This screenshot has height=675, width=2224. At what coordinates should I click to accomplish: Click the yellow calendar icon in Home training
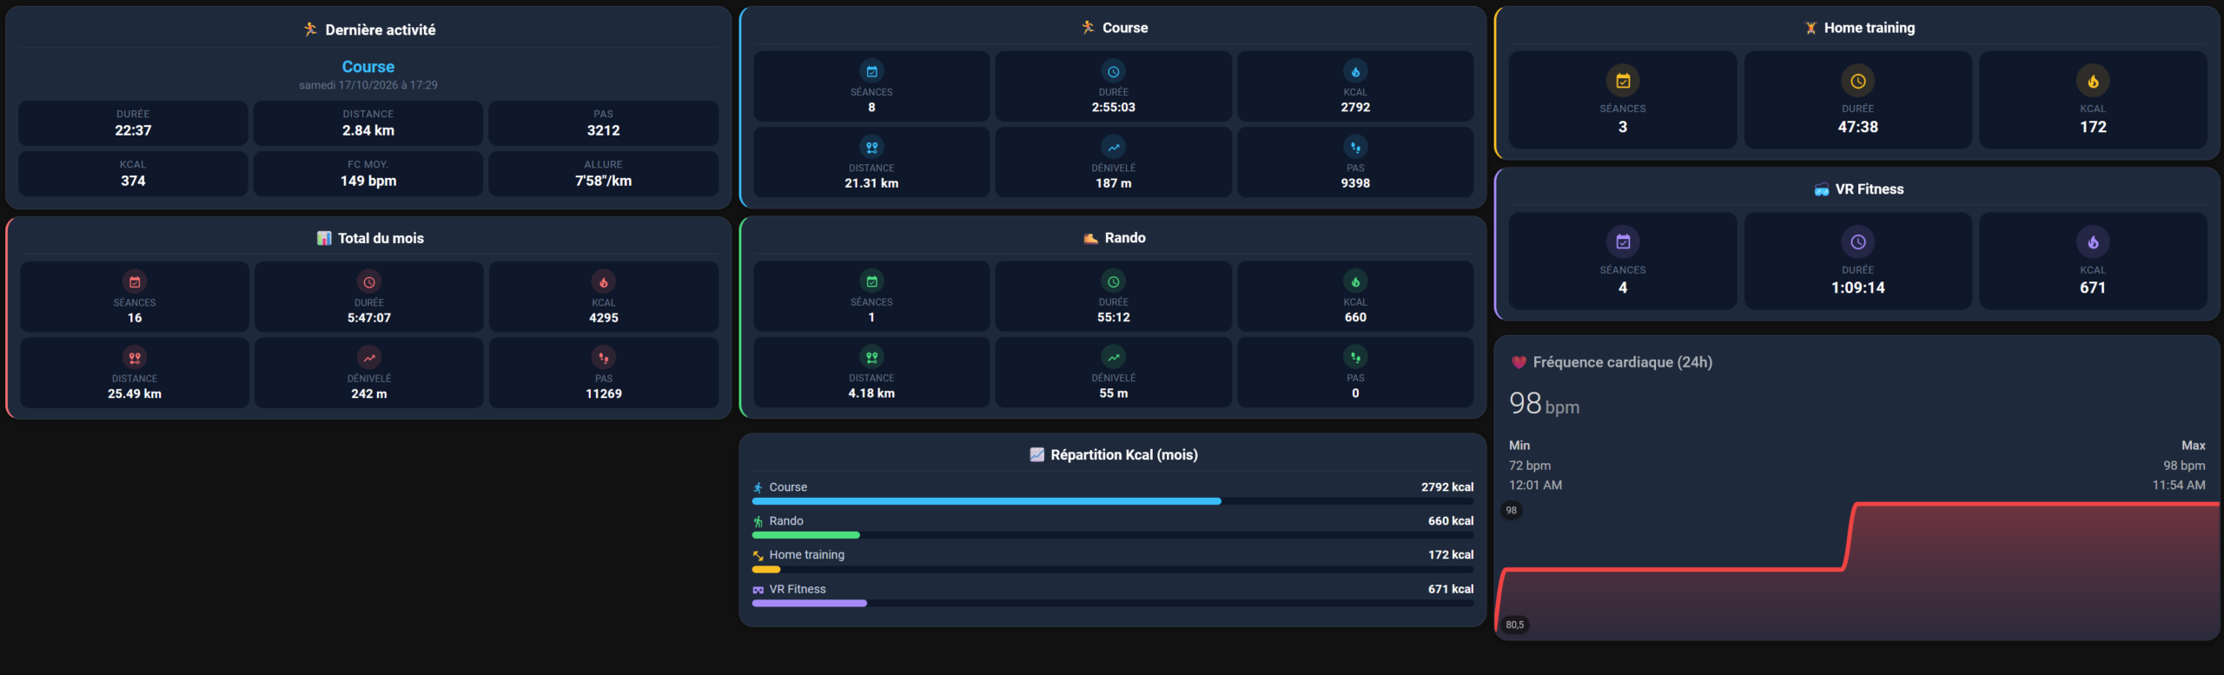tap(1623, 81)
